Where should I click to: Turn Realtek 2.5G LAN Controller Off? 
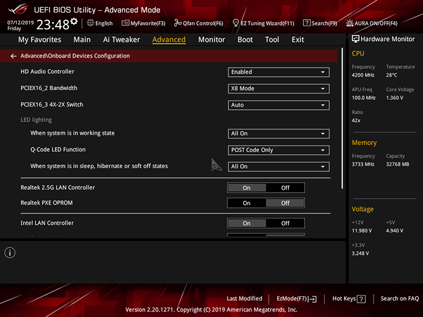[285, 188]
